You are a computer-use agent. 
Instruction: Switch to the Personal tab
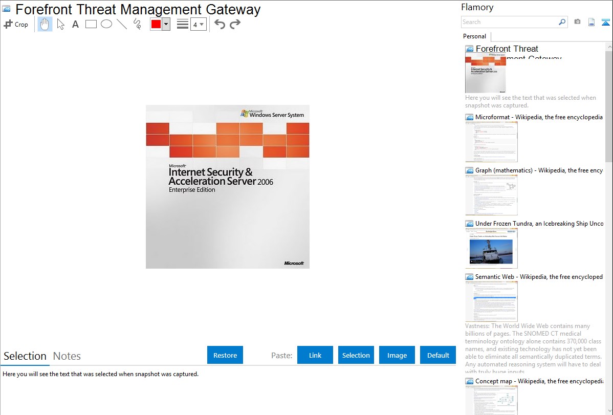[475, 36]
